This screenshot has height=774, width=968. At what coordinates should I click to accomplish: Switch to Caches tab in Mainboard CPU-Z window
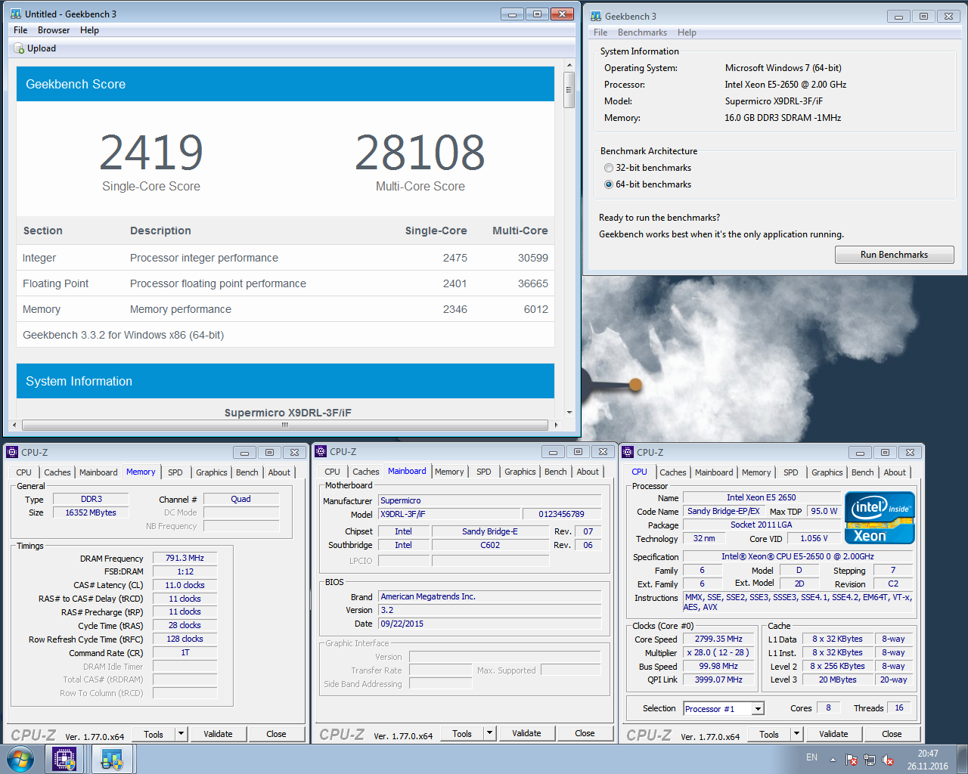point(366,472)
